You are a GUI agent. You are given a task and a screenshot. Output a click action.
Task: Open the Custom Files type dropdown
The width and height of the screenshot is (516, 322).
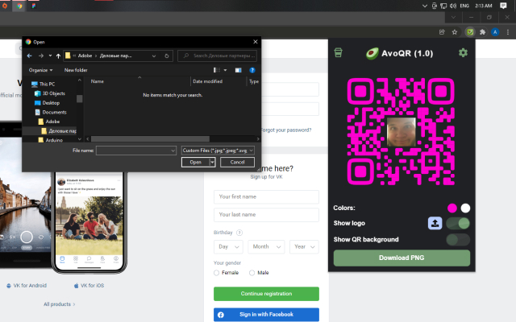(218, 151)
